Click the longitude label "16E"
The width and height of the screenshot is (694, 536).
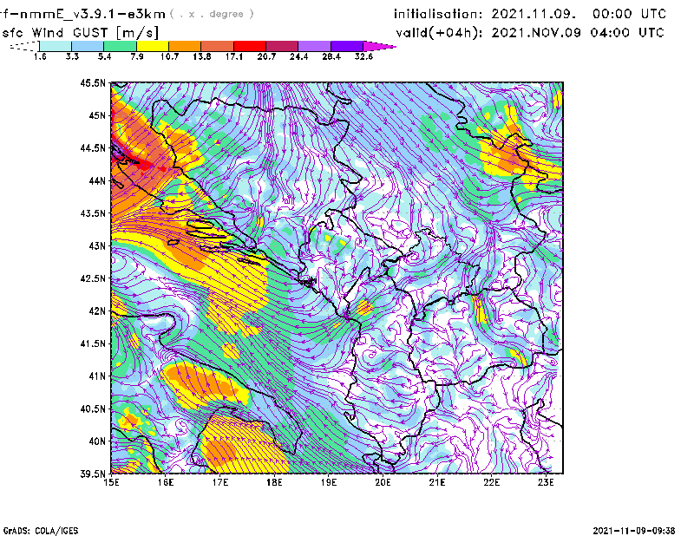pyautogui.click(x=166, y=482)
